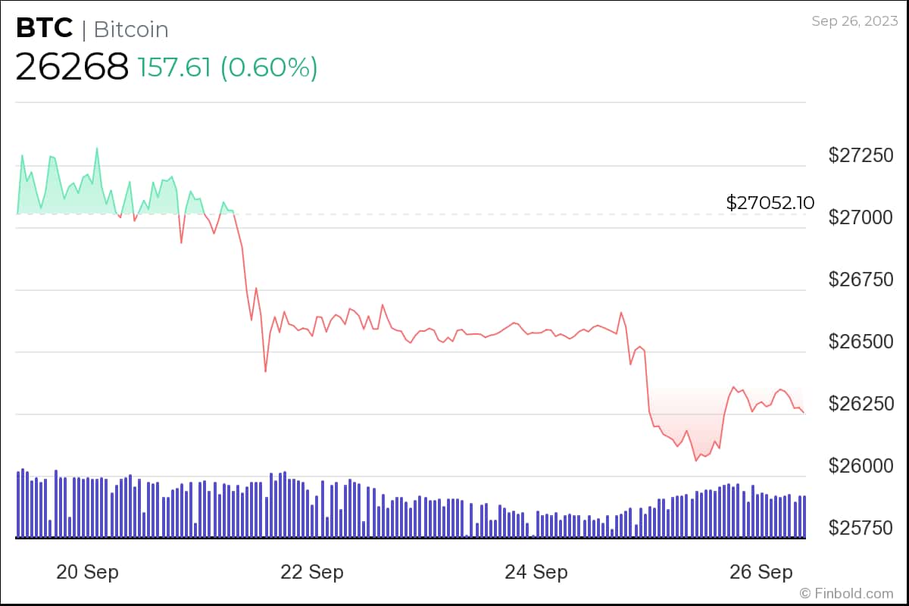This screenshot has width=909, height=606.
Task: Click the Bitcoin name label
Action: 130,30
